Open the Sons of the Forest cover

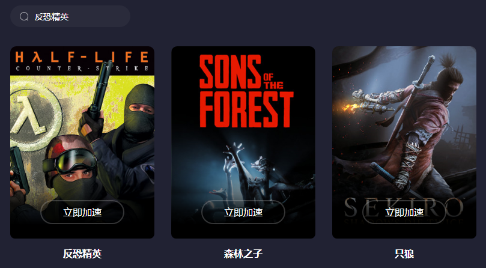(x=243, y=142)
